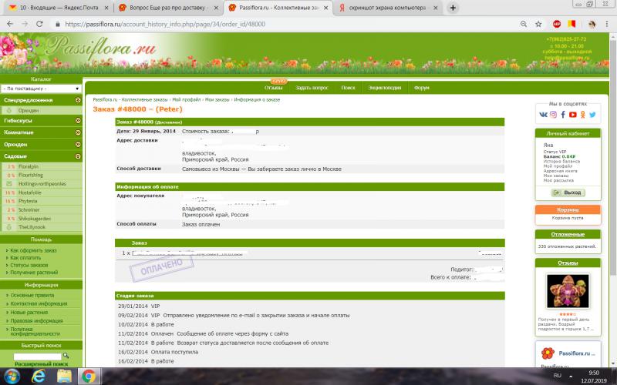Open Google Chrome from the taskbar
This screenshot has width=617, height=385.
pos(88,376)
